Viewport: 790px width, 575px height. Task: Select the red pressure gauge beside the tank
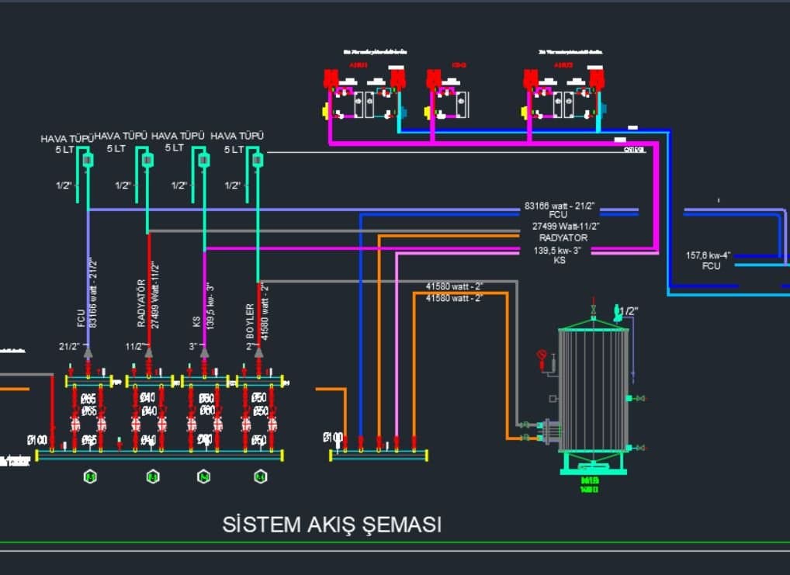[x=542, y=359]
